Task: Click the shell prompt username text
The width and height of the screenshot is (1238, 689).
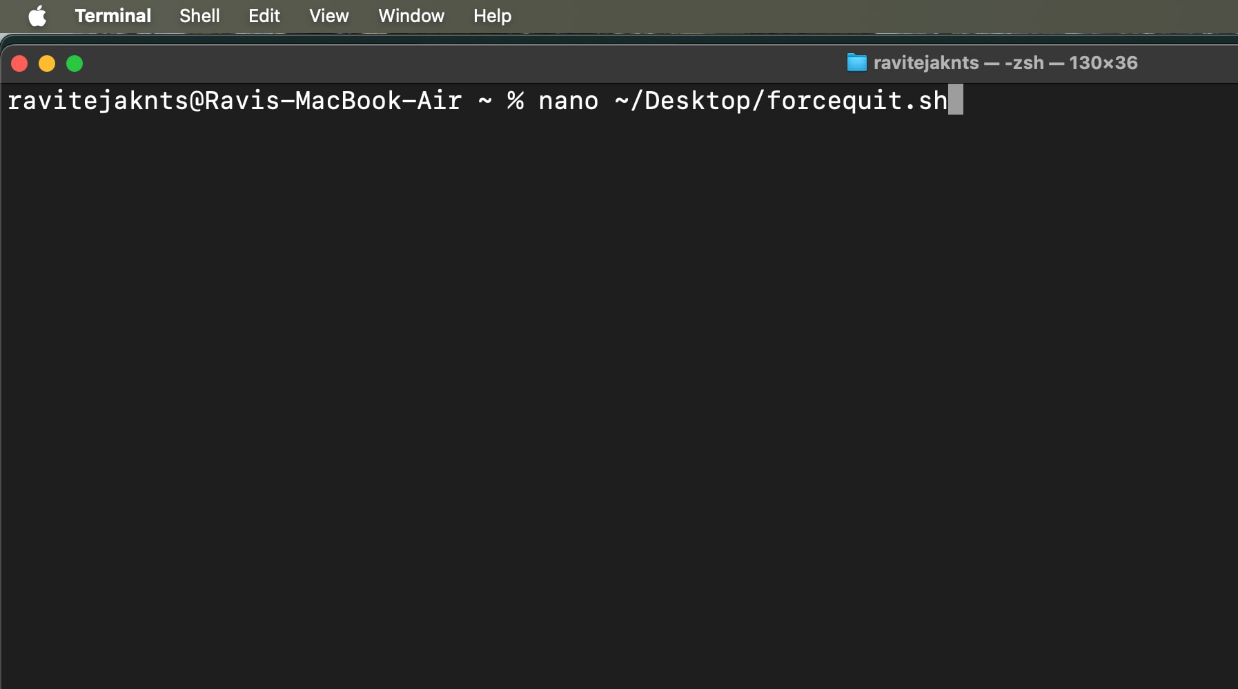Action: pos(97,101)
